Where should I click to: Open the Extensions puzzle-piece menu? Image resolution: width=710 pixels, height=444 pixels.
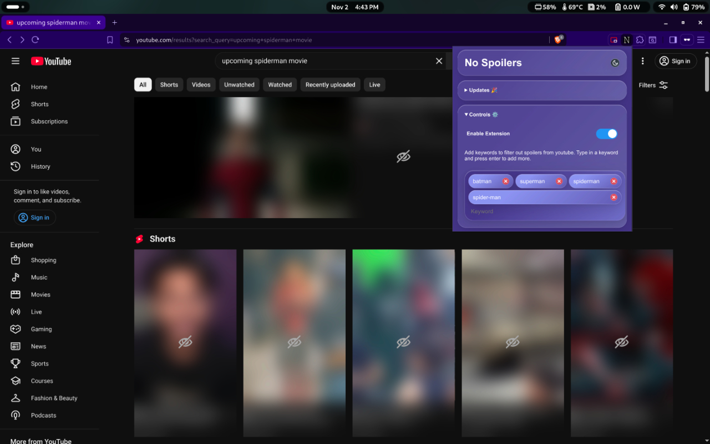[x=640, y=40]
